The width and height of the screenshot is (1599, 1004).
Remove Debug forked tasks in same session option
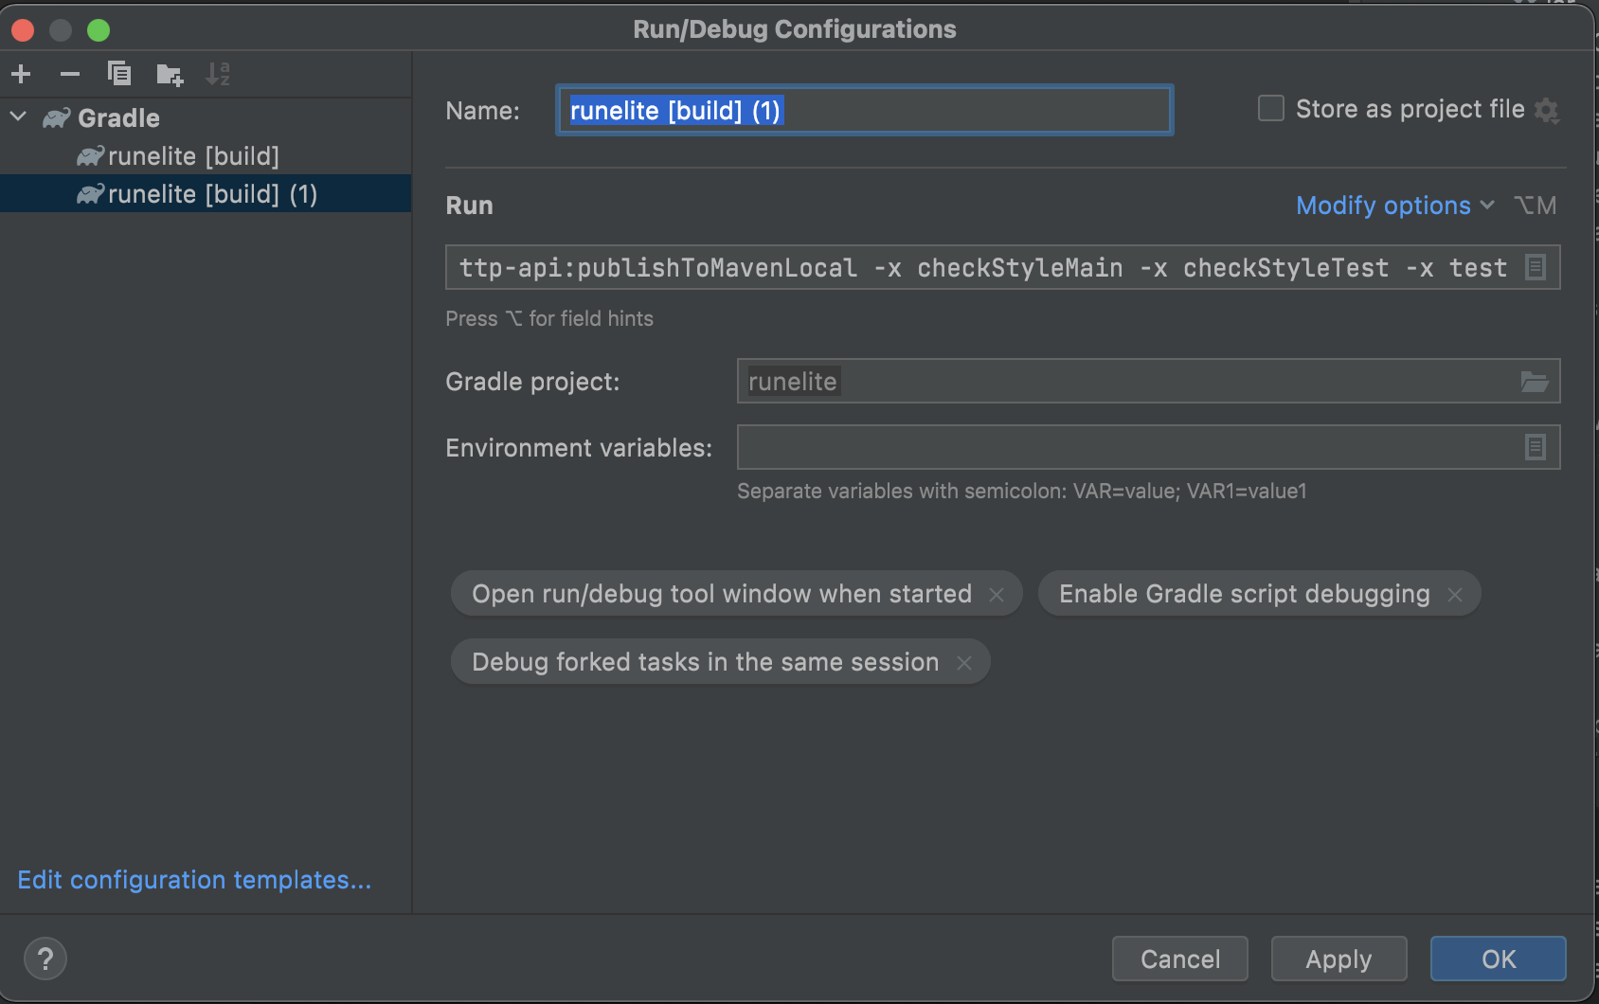[x=964, y=663]
